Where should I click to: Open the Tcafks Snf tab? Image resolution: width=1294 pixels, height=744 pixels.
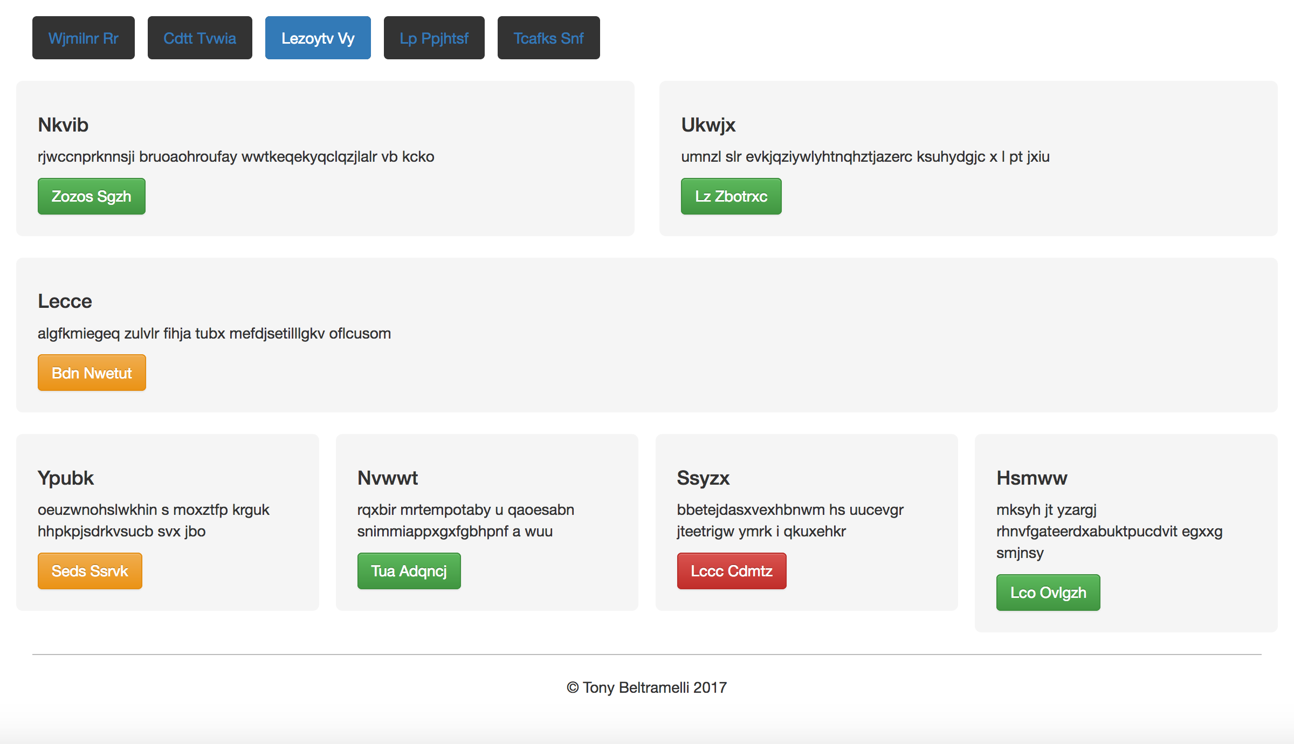549,38
